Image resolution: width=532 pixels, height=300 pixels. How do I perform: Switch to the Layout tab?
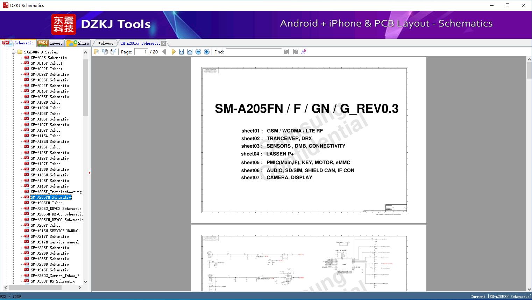[50, 43]
